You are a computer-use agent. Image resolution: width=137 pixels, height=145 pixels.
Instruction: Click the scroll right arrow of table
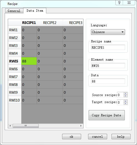point(81,126)
